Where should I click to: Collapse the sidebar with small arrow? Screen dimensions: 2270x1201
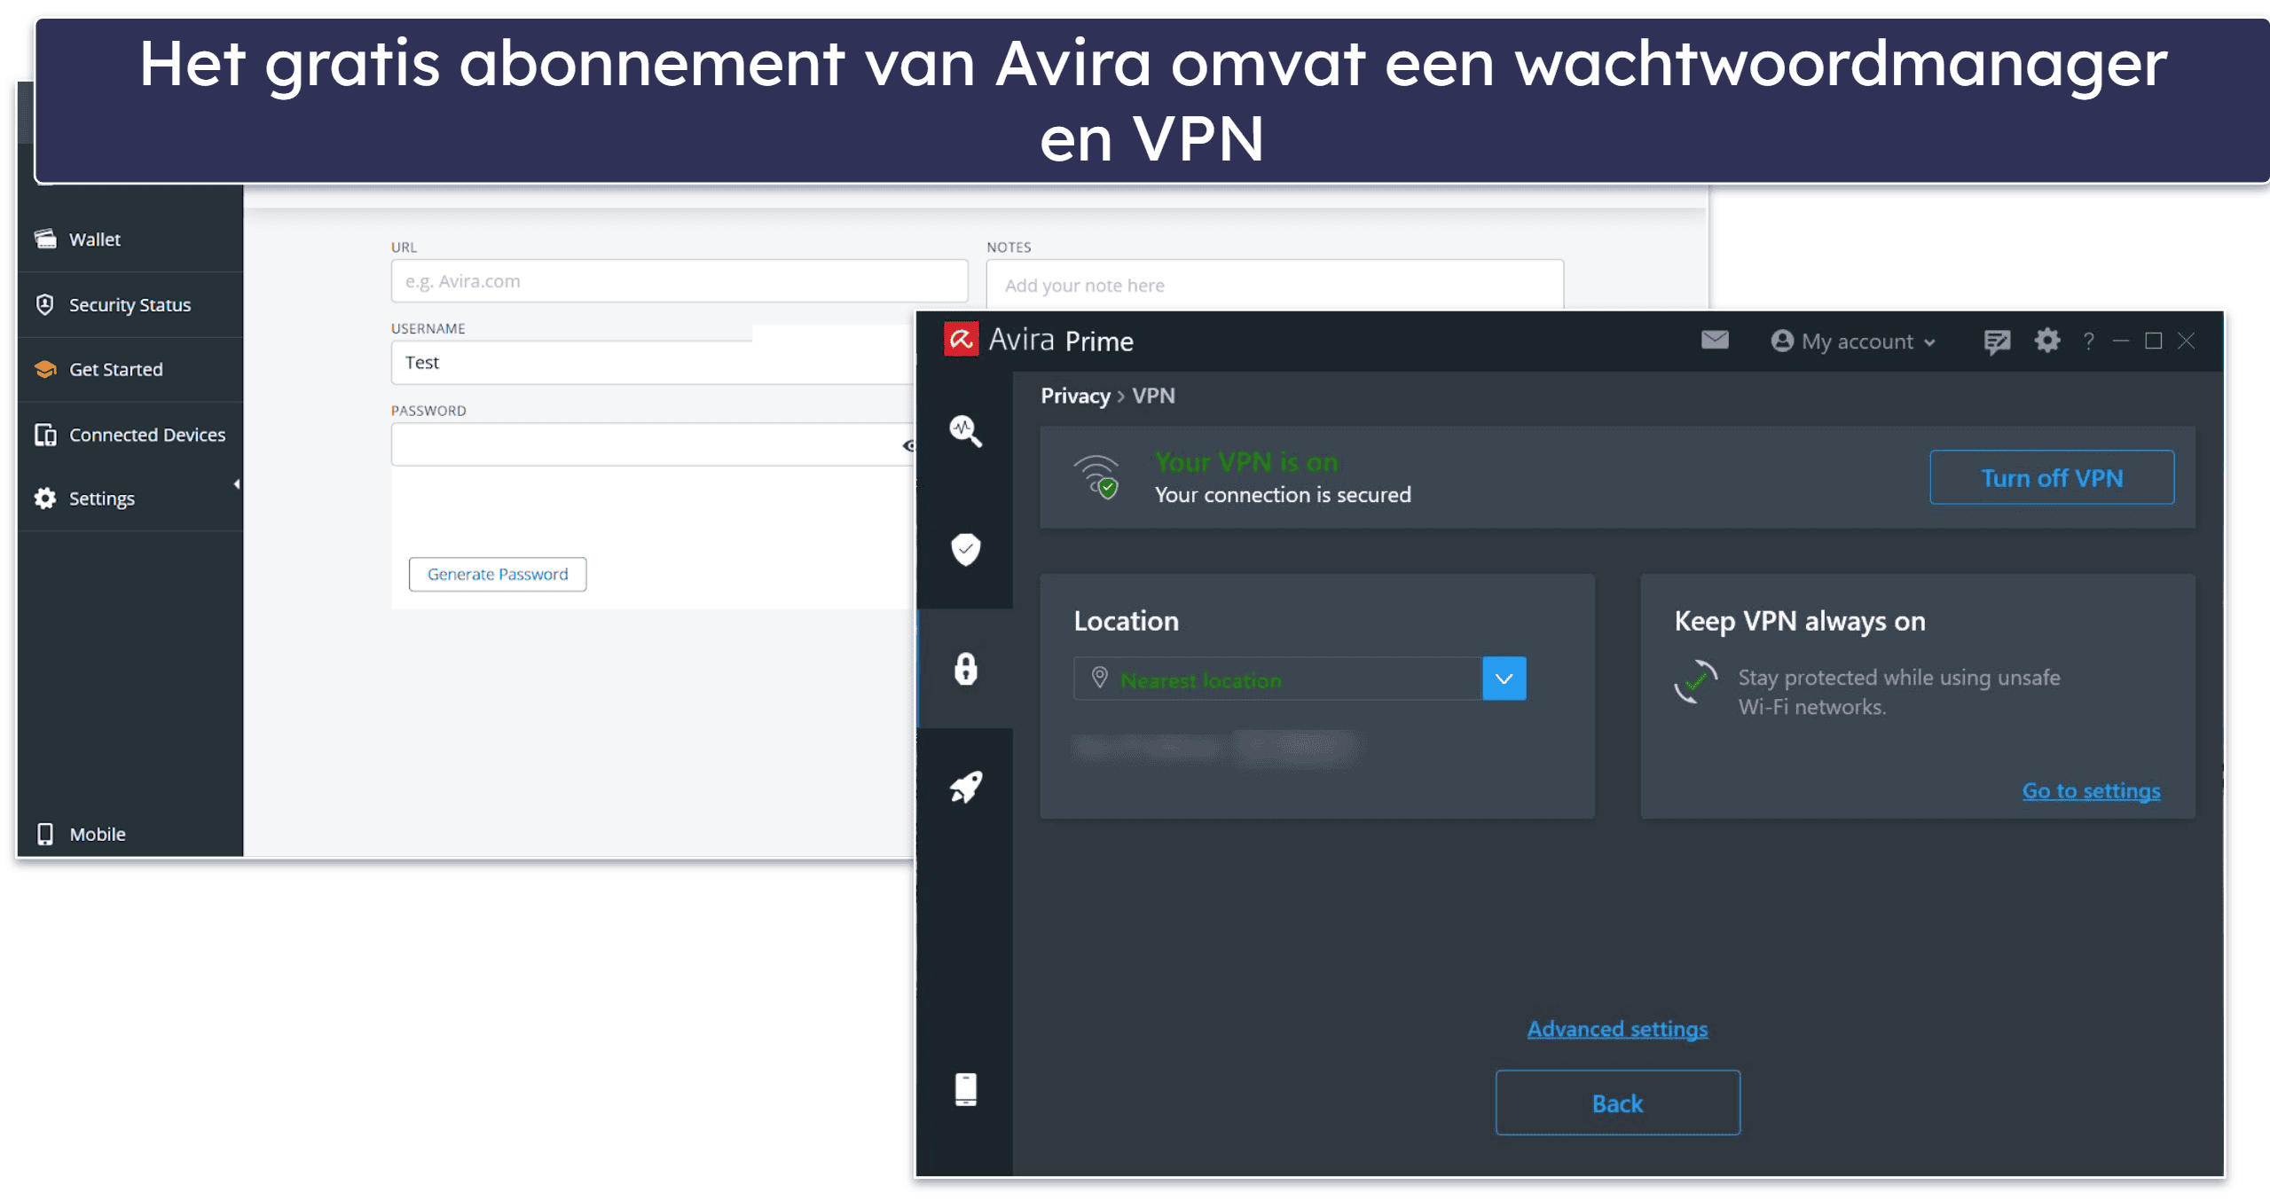click(x=237, y=484)
